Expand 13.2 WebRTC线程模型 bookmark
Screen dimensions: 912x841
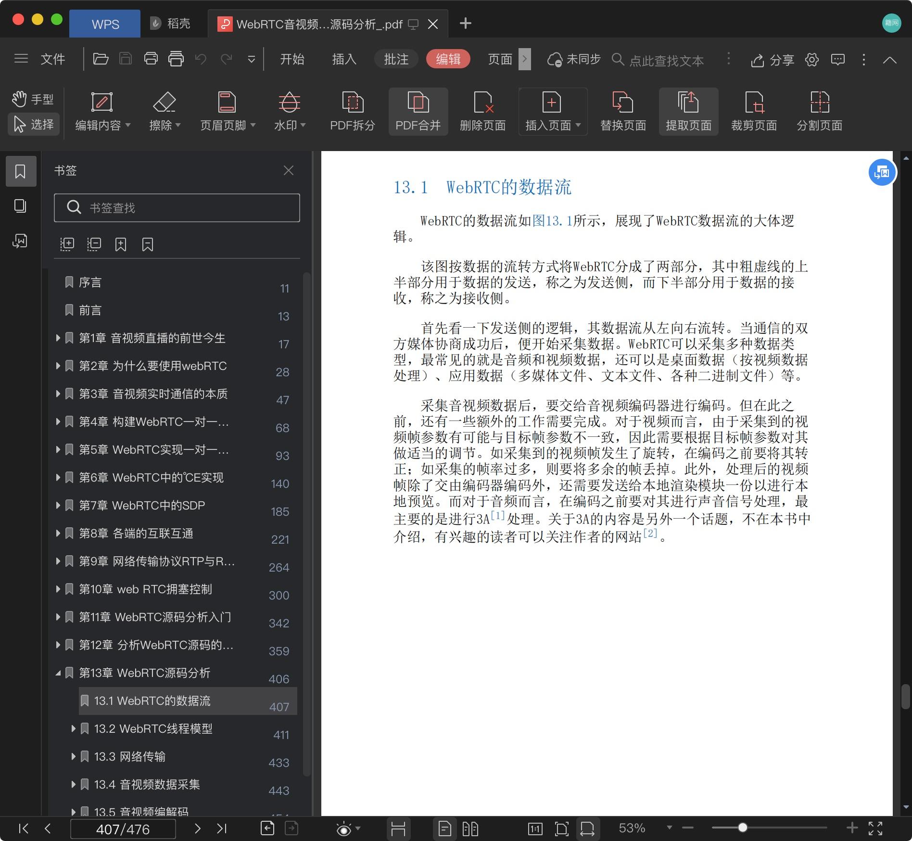tap(73, 728)
